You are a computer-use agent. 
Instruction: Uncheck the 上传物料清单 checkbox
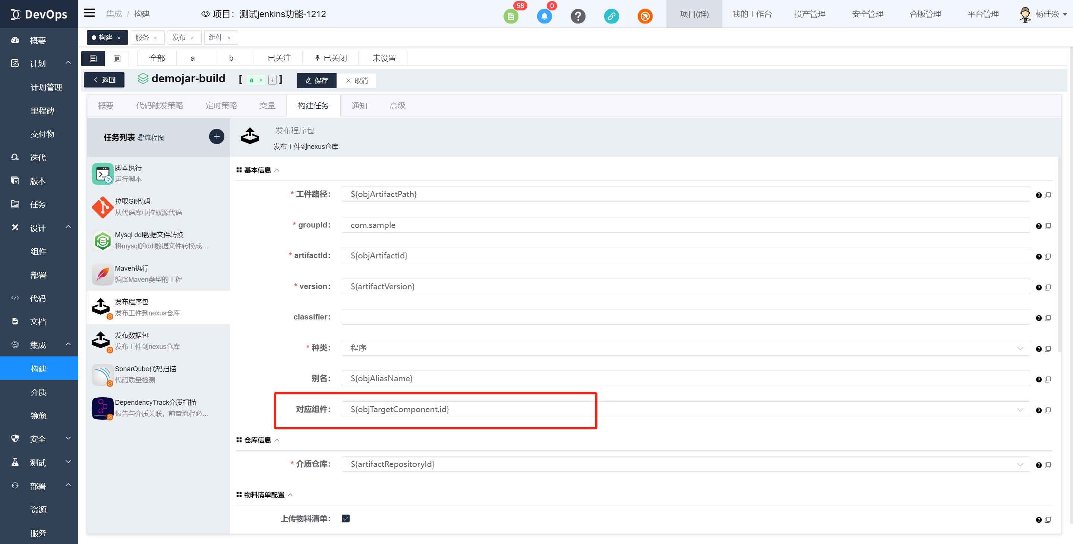tap(345, 518)
